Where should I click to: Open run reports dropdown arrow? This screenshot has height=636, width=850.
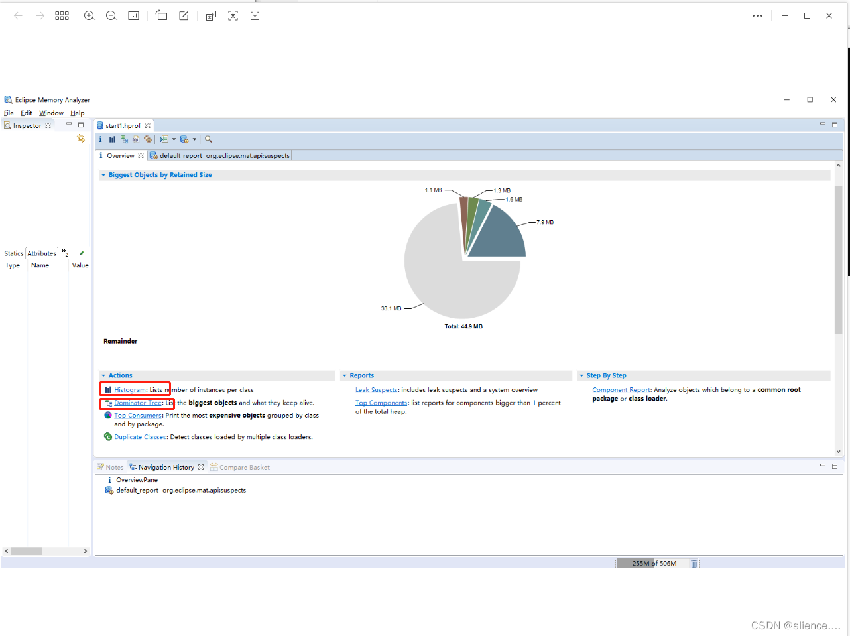click(x=174, y=139)
